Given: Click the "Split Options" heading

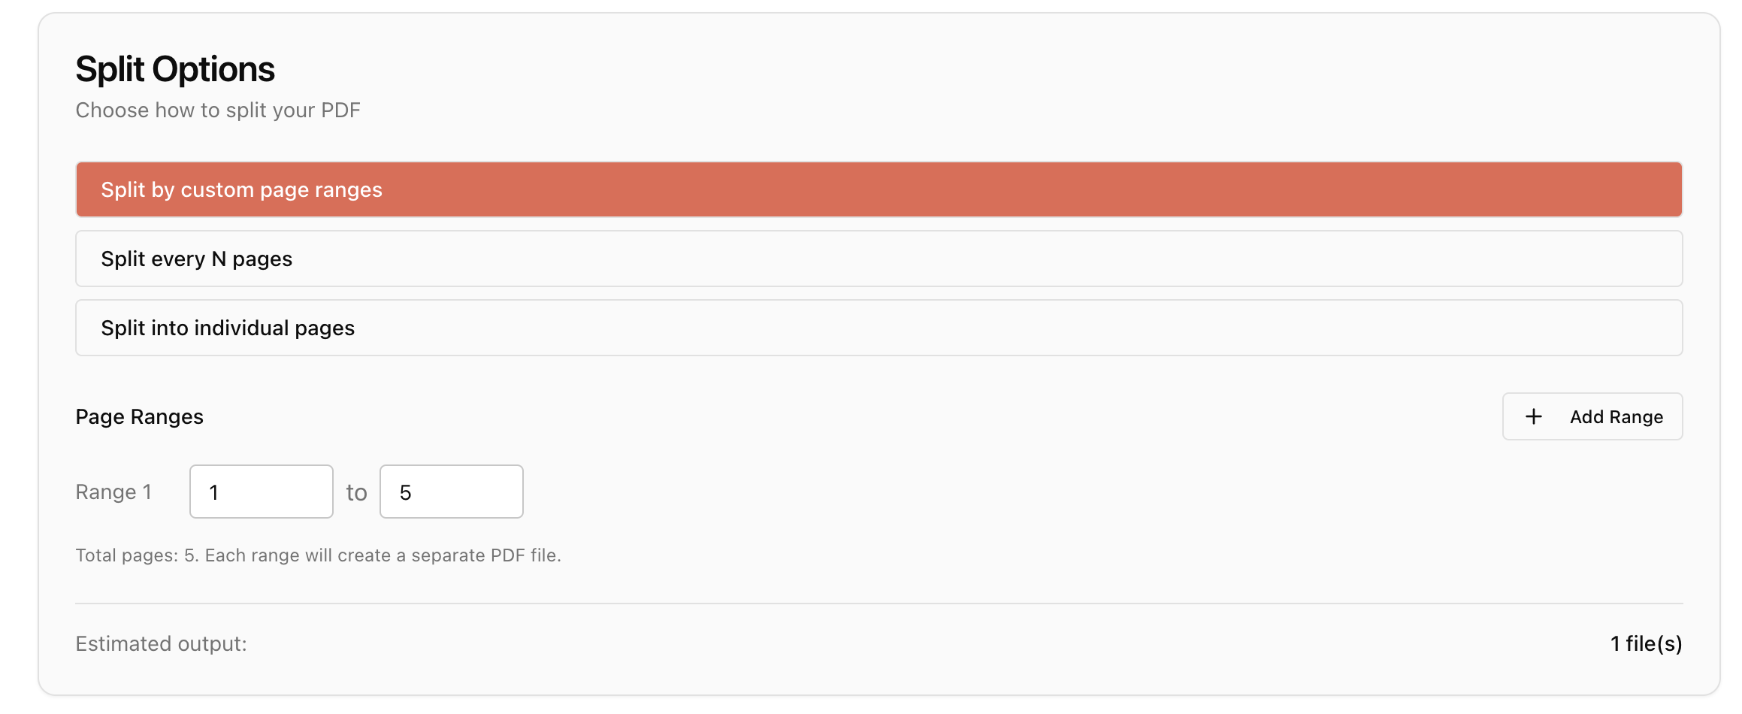Looking at the screenshot, I should pos(175,69).
